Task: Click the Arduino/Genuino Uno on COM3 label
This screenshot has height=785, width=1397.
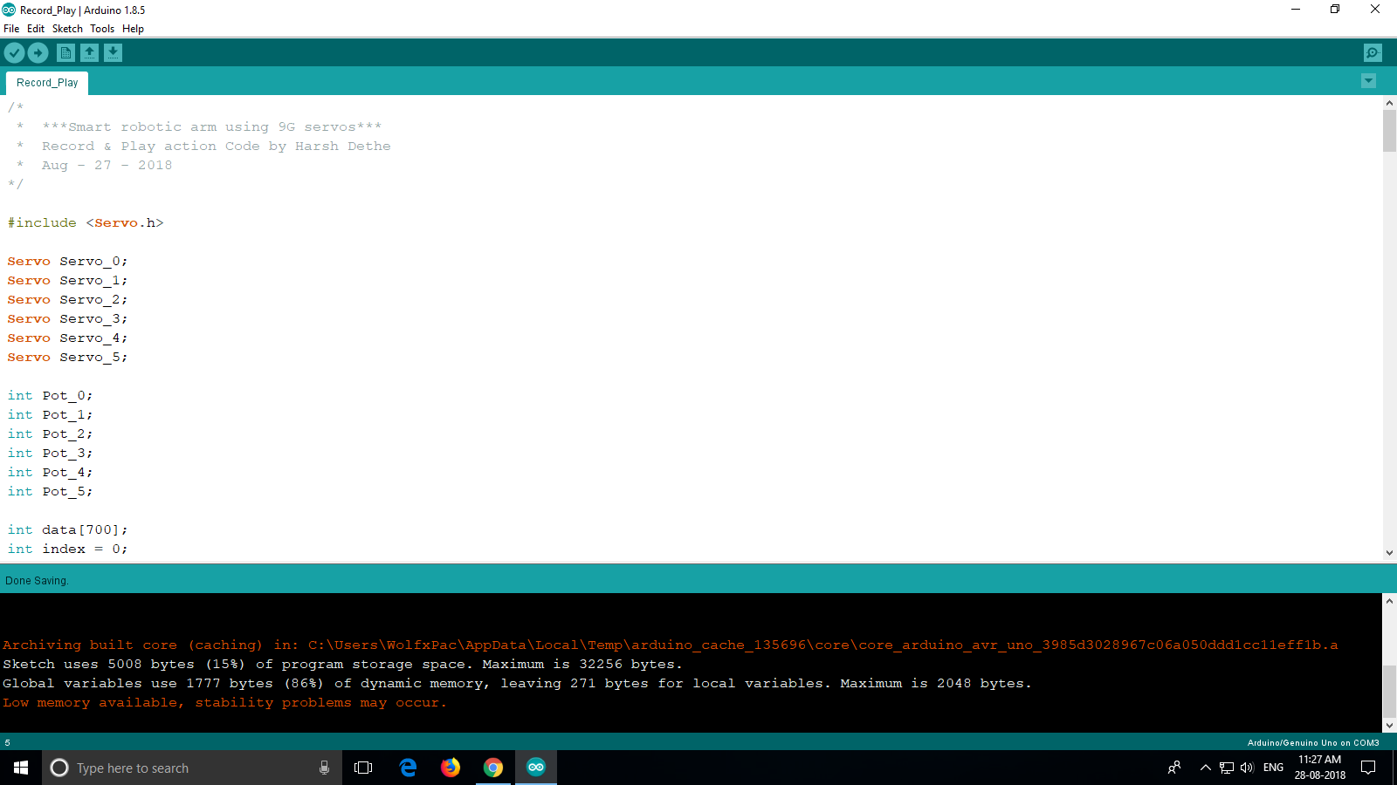Action: tap(1312, 742)
